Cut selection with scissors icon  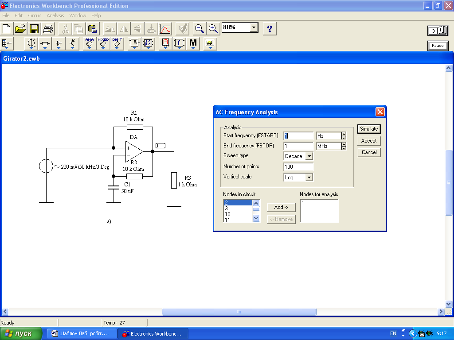pyautogui.click(x=65, y=29)
